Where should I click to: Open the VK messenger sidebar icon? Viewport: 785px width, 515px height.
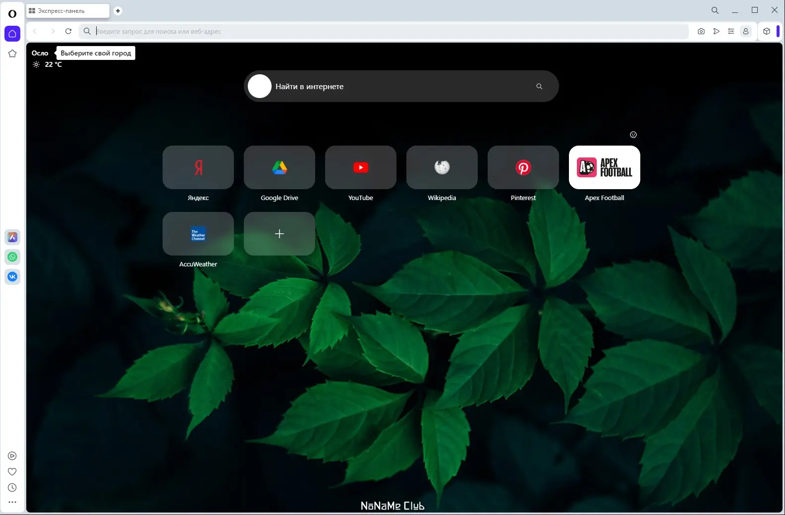click(x=12, y=276)
